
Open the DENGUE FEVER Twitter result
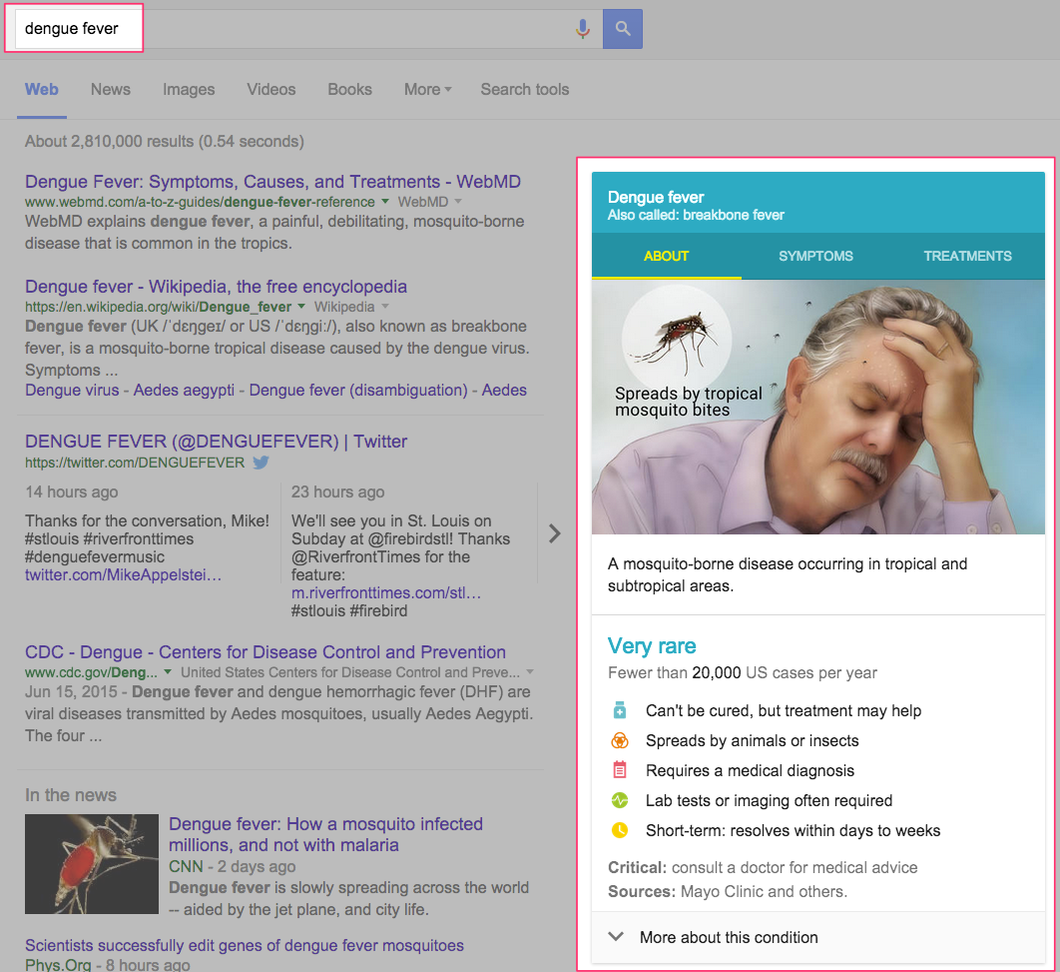[x=217, y=441]
